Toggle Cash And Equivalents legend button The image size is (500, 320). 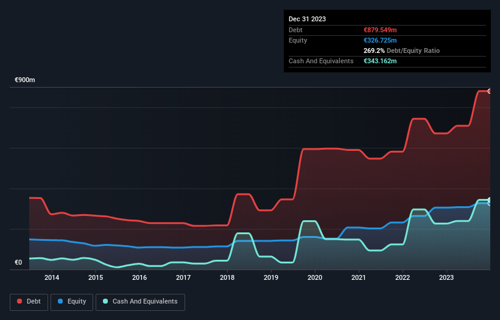(140, 302)
